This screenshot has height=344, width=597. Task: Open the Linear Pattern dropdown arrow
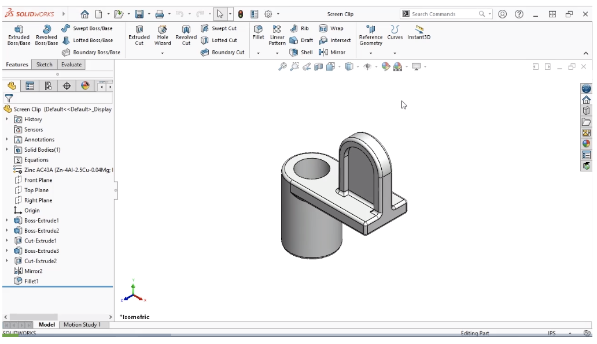click(x=277, y=53)
